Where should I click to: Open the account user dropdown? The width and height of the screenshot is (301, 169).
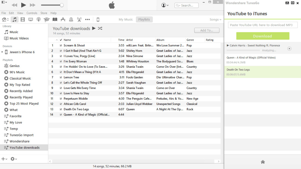point(165,5)
